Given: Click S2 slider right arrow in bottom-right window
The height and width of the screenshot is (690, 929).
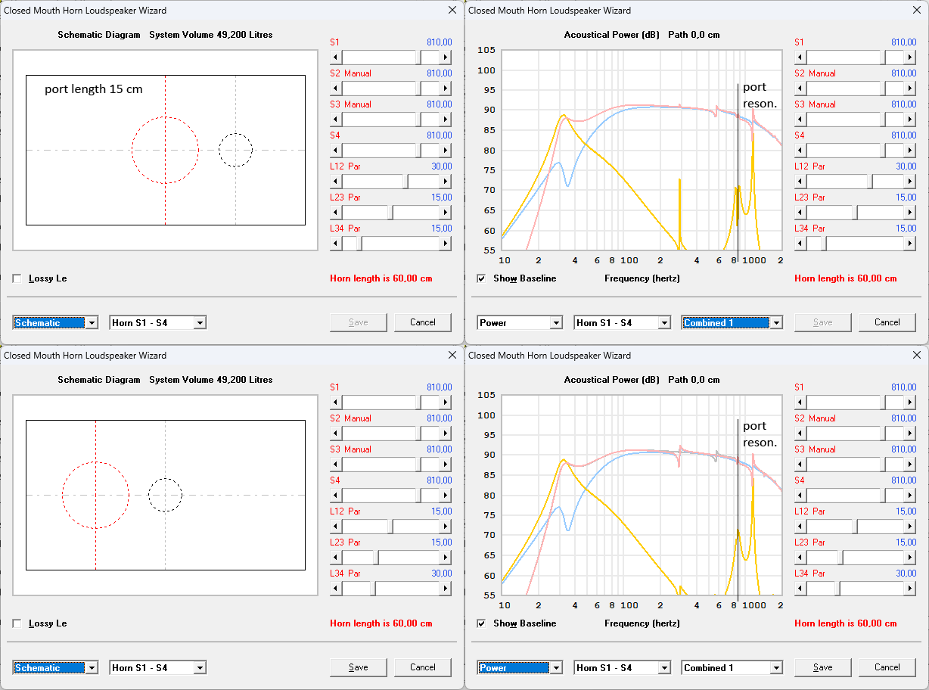Looking at the screenshot, I should tap(910, 434).
